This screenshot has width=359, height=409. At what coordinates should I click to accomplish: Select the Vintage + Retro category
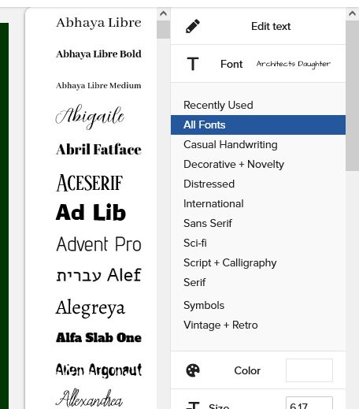[x=220, y=325]
